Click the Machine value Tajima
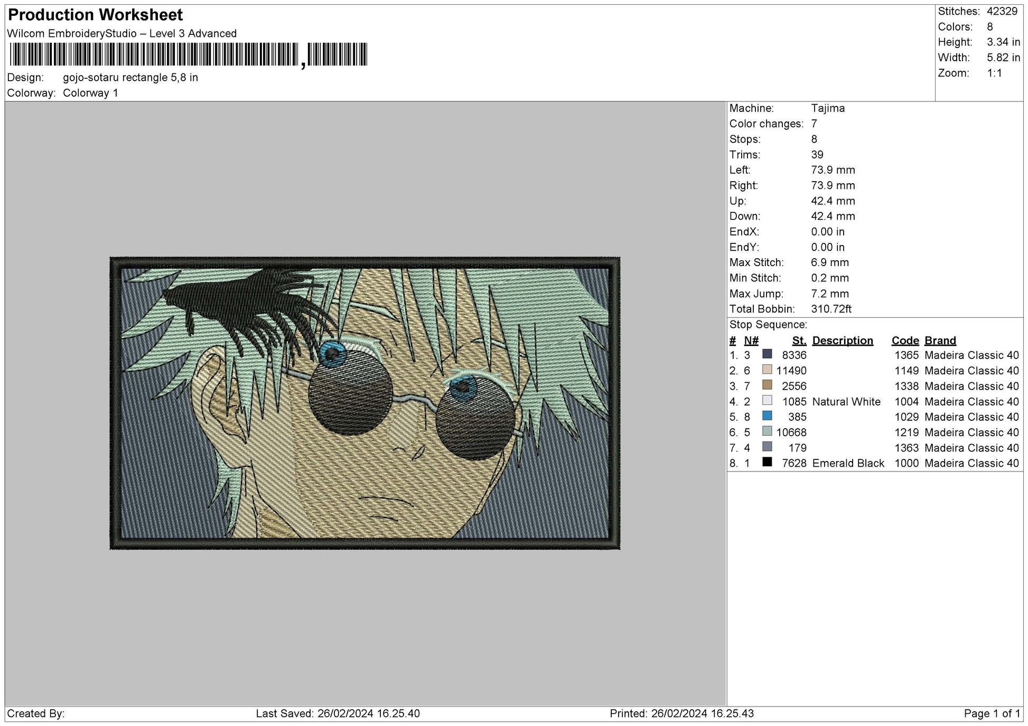Viewport: 1028px width, 726px height. (827, 108)
